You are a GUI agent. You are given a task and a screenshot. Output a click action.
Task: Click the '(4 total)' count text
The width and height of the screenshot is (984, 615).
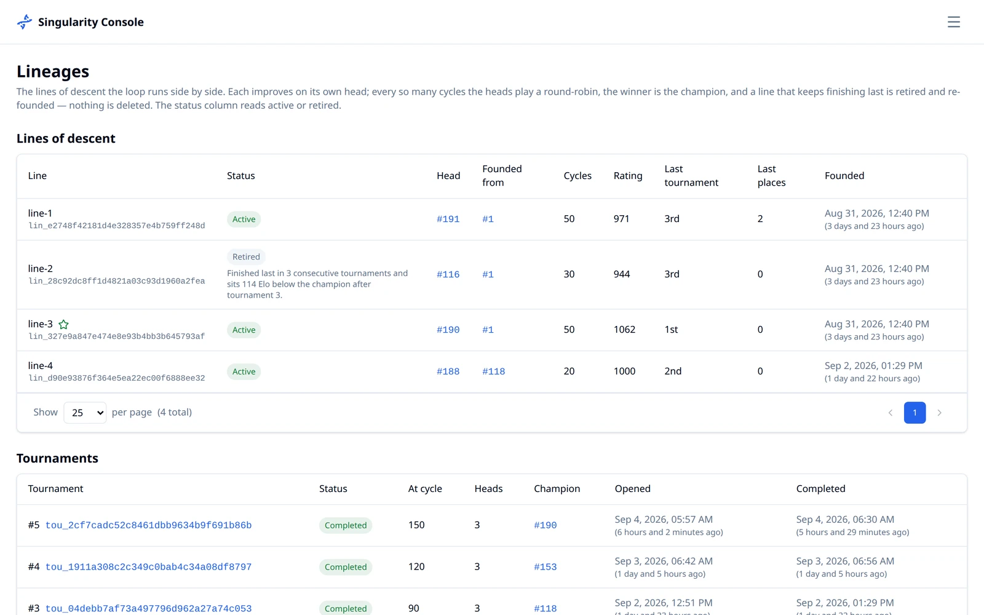click(x=175, y=413)
